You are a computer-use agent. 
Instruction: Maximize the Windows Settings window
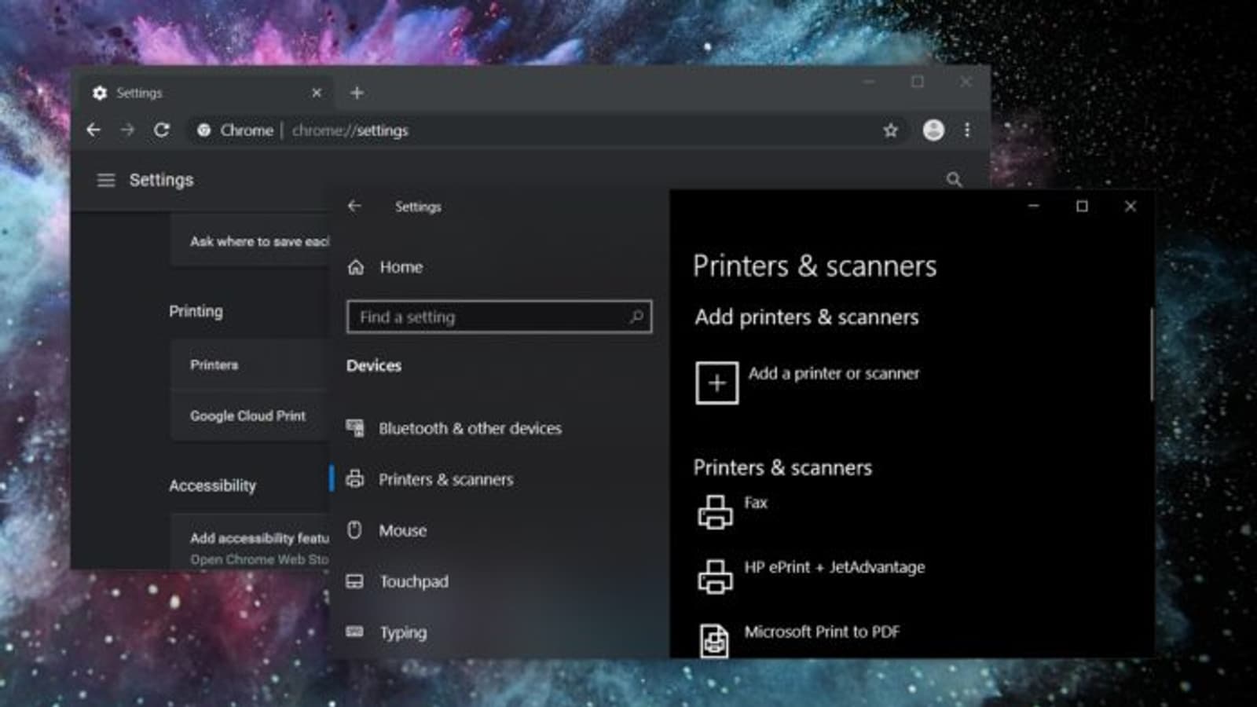click(1082, 206)
